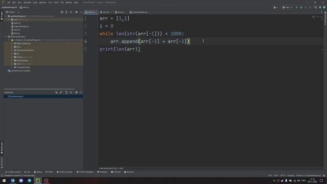Open Services tool window
Screen dimensions: 327x184
pyautogui.click(x=129, y=172)
